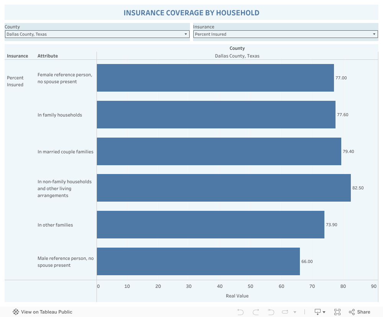Click the Attribute column header
This screenshot has width=383, height=317.
48,56
